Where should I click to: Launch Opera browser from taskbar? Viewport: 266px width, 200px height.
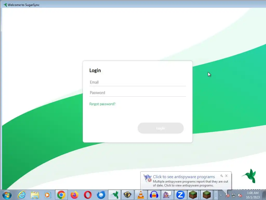pyautogui.click(x=88, y=195)
